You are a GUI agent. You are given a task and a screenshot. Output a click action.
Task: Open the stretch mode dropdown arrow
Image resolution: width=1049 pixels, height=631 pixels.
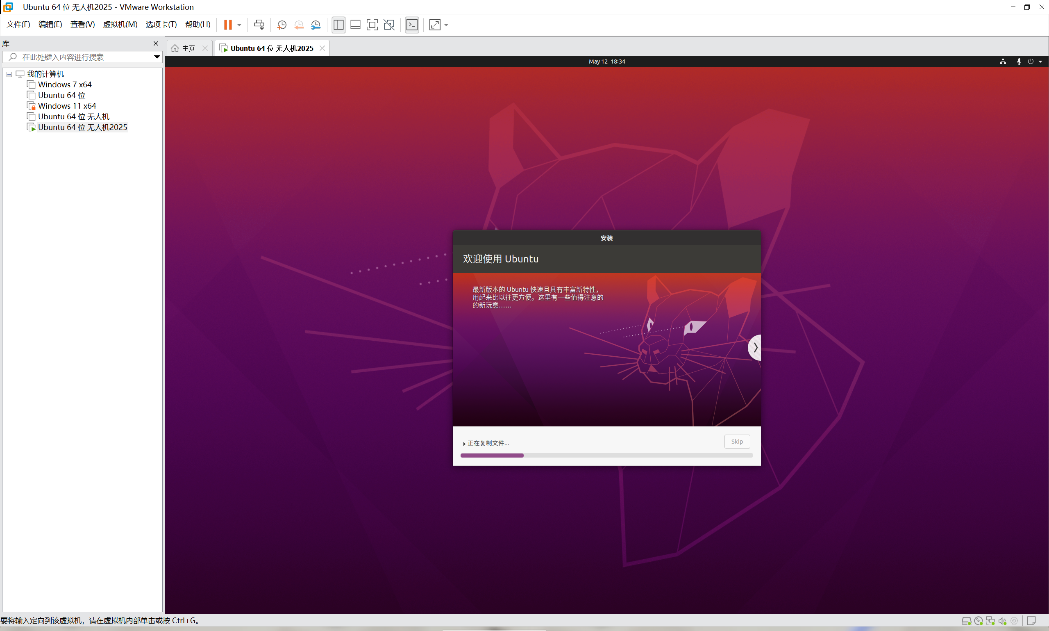tap(446, 25)
